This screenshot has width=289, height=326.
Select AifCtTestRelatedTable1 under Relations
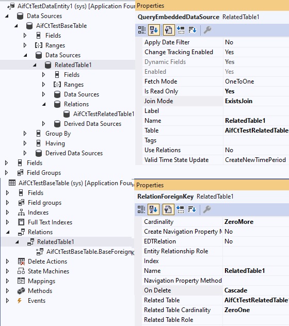[x=104, y=114]
